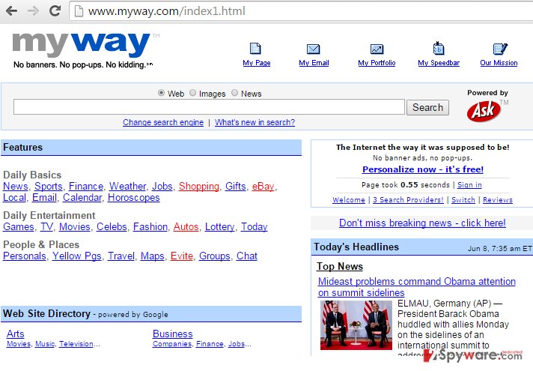This screenshot has height=371, width=533.
Task: Open the Personals link
Action: pyautogui.click(x=25, y=256)
